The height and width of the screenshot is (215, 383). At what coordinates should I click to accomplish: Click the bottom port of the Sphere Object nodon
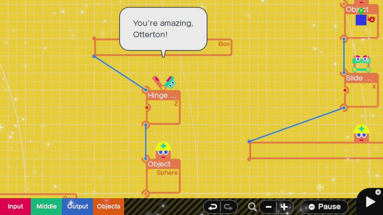(146, 193)
